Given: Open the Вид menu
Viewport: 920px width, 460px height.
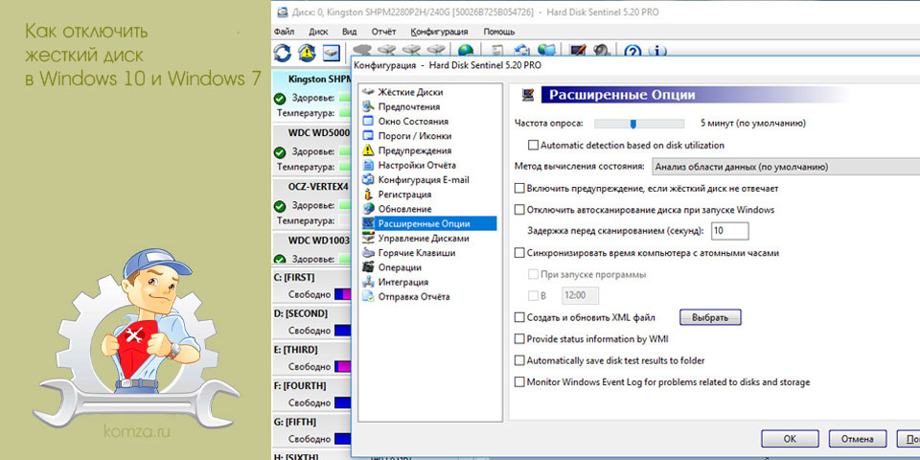Looking at the screenshot, I should pos(349,32).
